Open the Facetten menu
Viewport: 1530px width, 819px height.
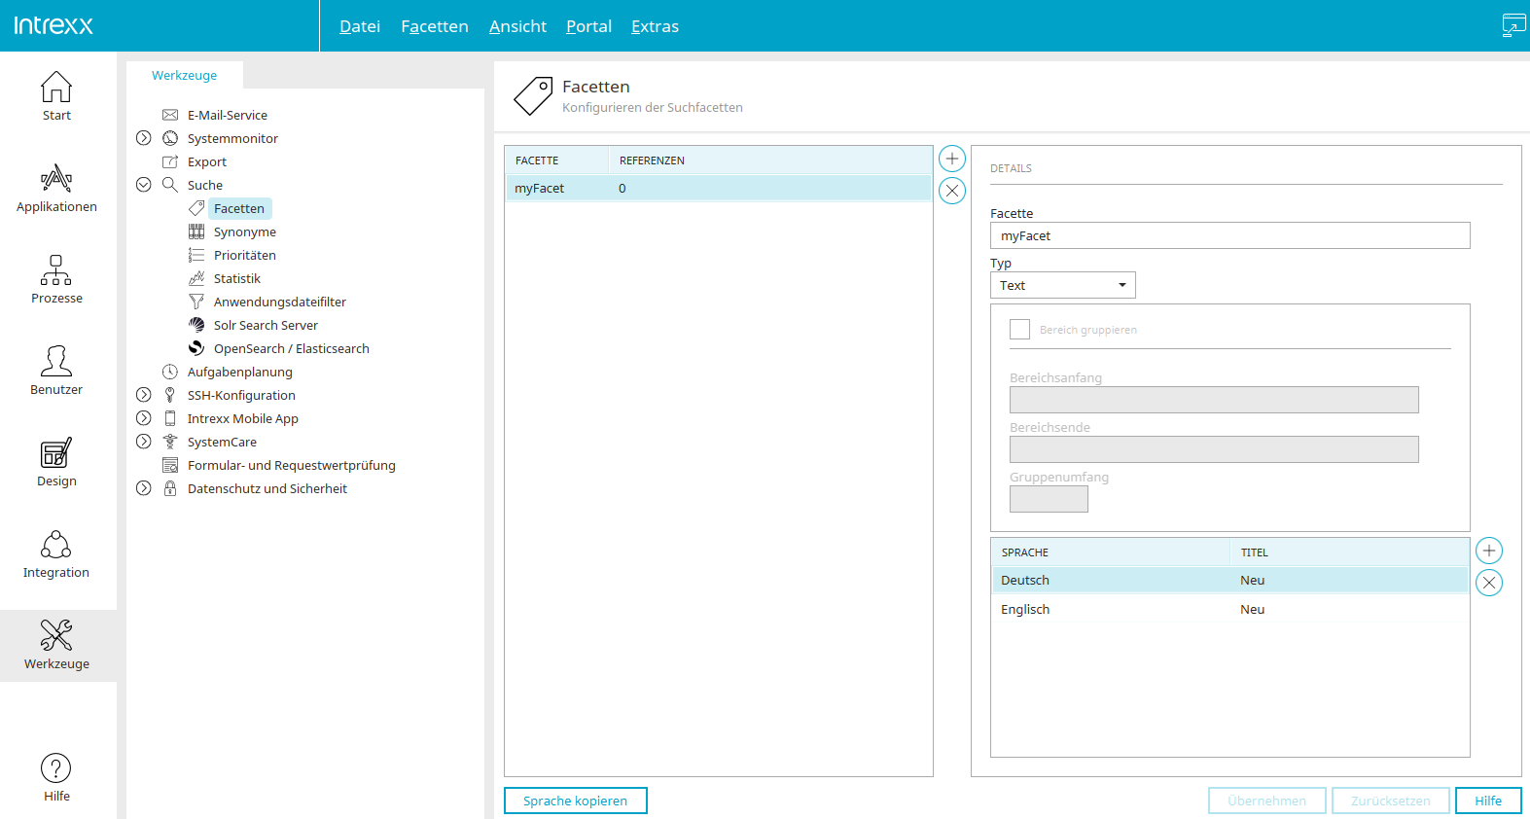point(435,26)
